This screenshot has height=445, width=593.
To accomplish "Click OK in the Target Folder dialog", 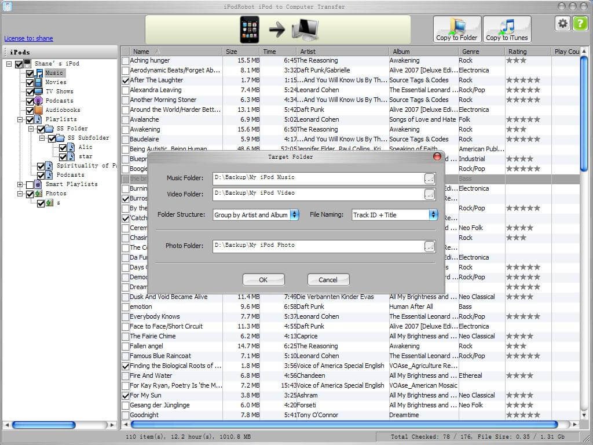I will [x=263, y=280].
